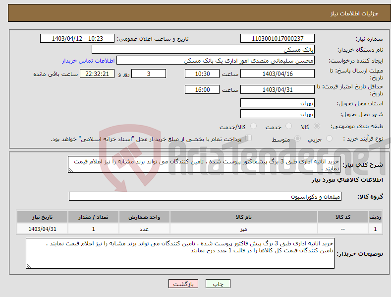The height and width of the screenshot is (297, 391).
Task: Click the price validity date field 1403/04/31
Action: coord(278,89)
